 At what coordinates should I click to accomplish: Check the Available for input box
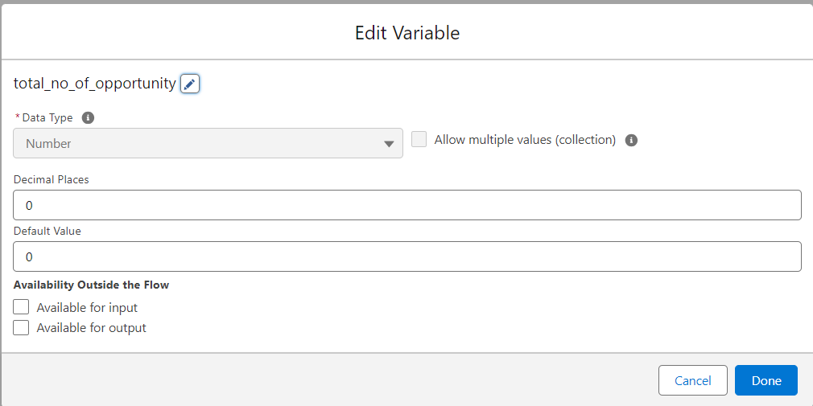(x=22, y=307)
